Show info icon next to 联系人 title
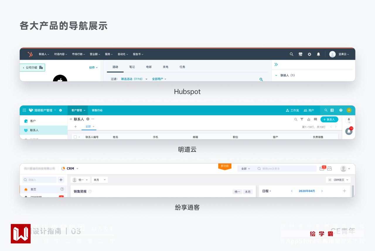This screenshot has height=251, width=375. (88, 119)
